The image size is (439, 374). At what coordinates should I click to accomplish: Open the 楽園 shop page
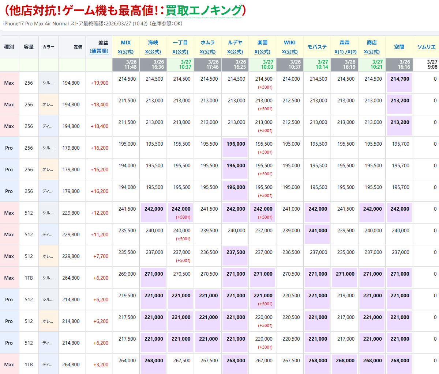pos(262,42)
